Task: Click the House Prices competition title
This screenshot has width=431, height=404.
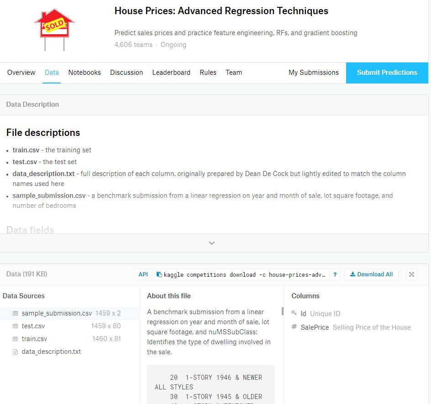Action: pyautogui.click(x=221, y=11)
